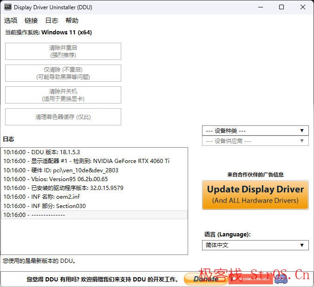314x287 pixels.
Task: Click the Become a Patron button
Action: tap(251, 279)
